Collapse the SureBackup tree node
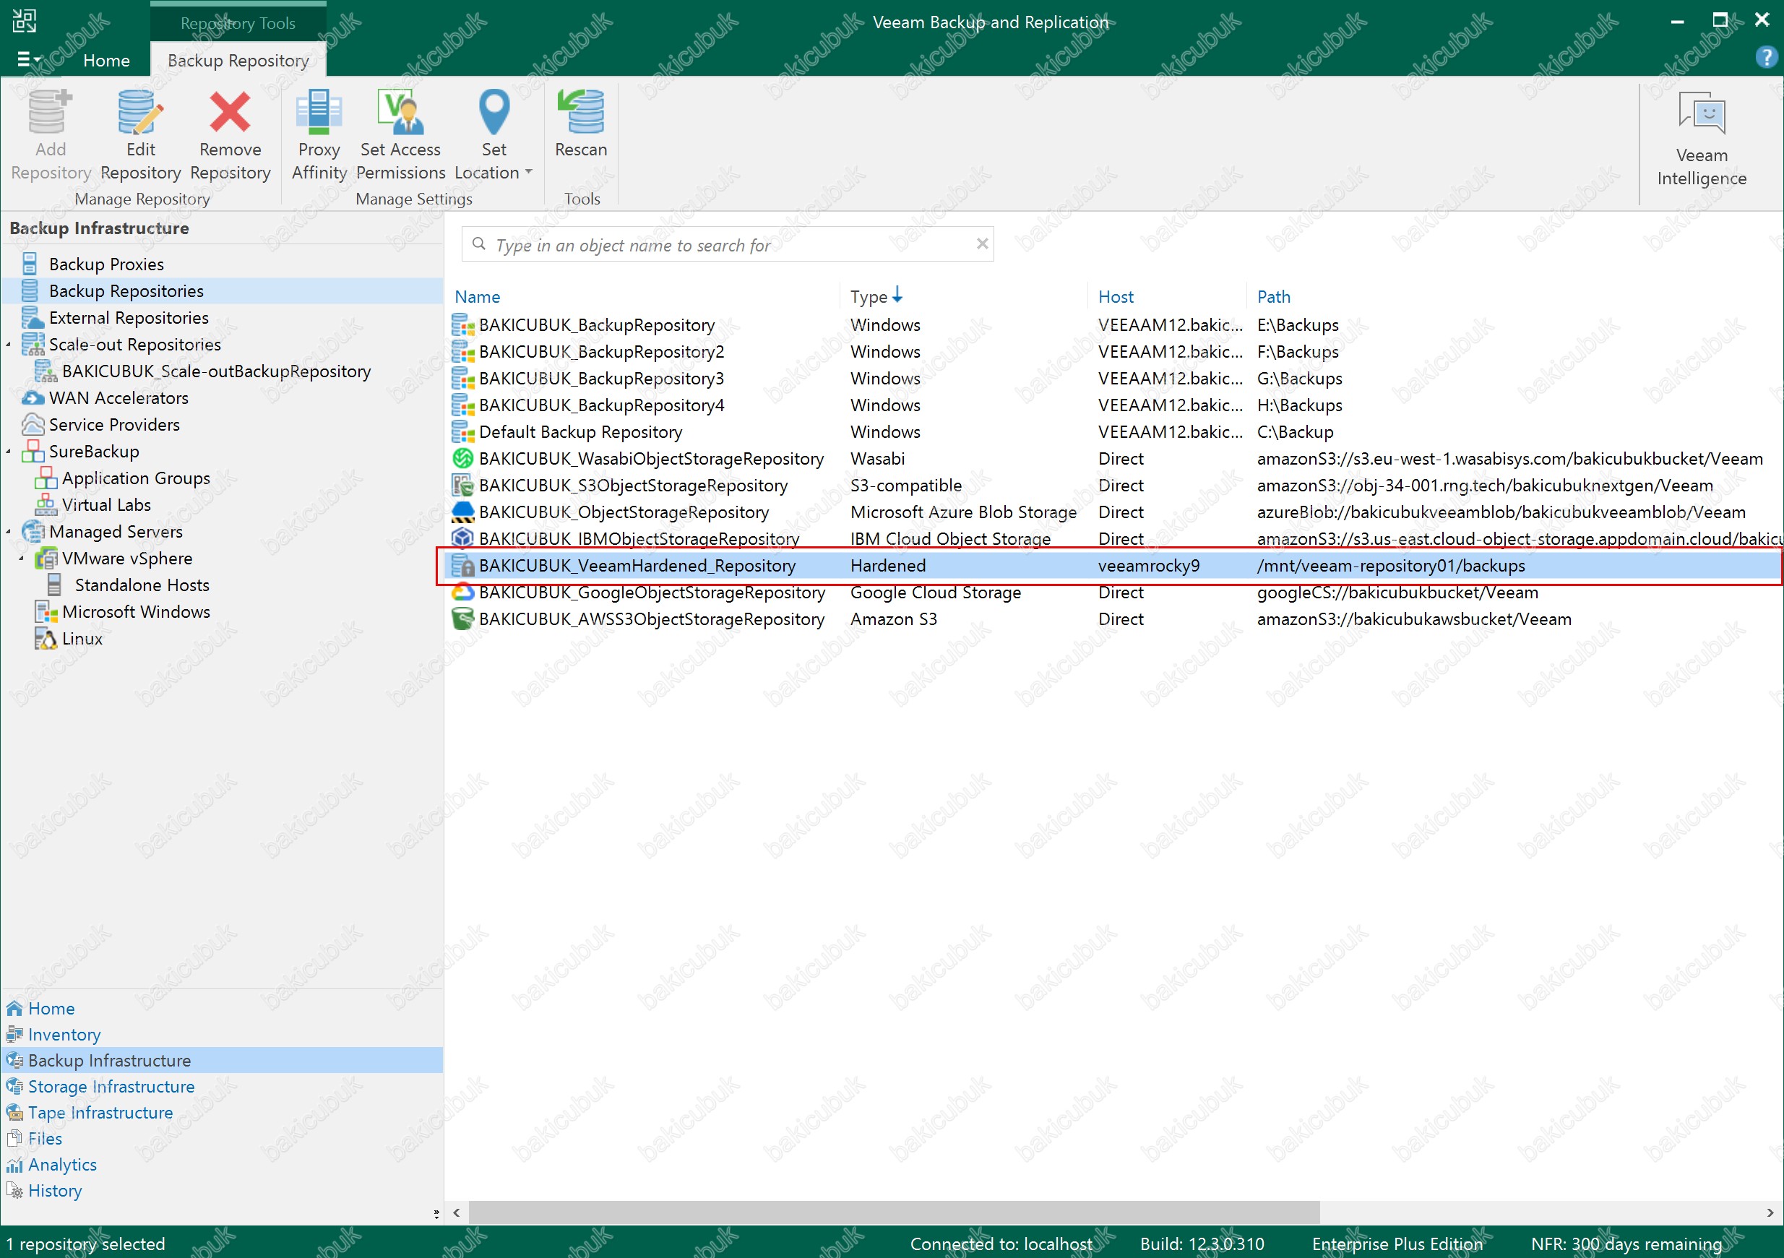This screenshot has height=1258, width=1784. pos(9,452)
